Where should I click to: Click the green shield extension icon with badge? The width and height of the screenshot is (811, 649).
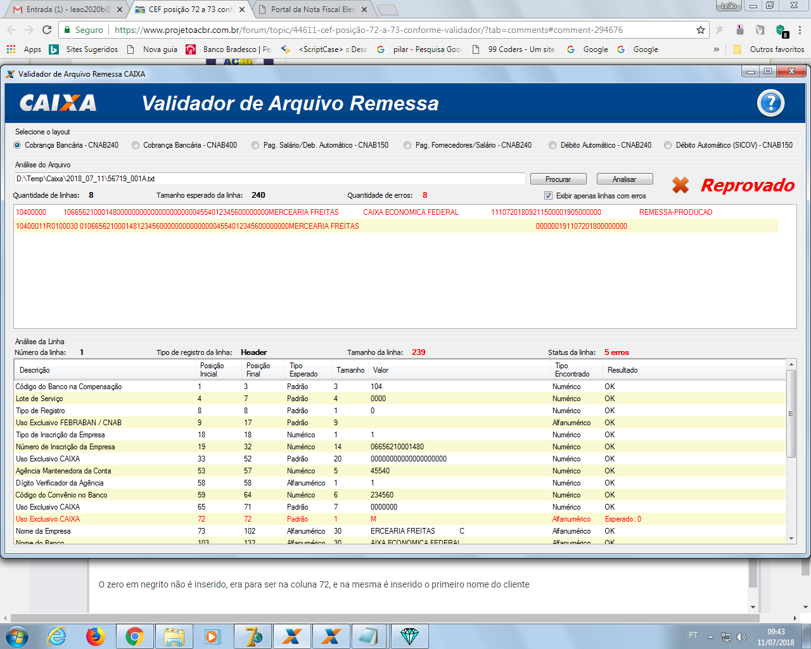(x=782, y=30)
